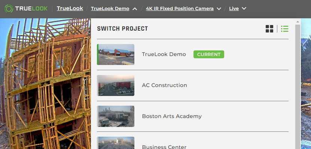Switch to list view of projects

pos(285,29)
